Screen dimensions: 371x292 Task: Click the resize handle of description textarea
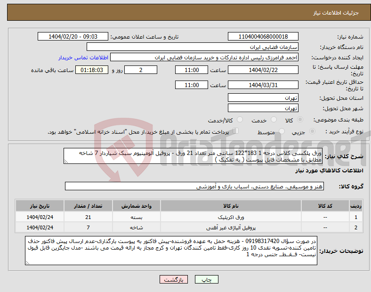coord(66,162)
